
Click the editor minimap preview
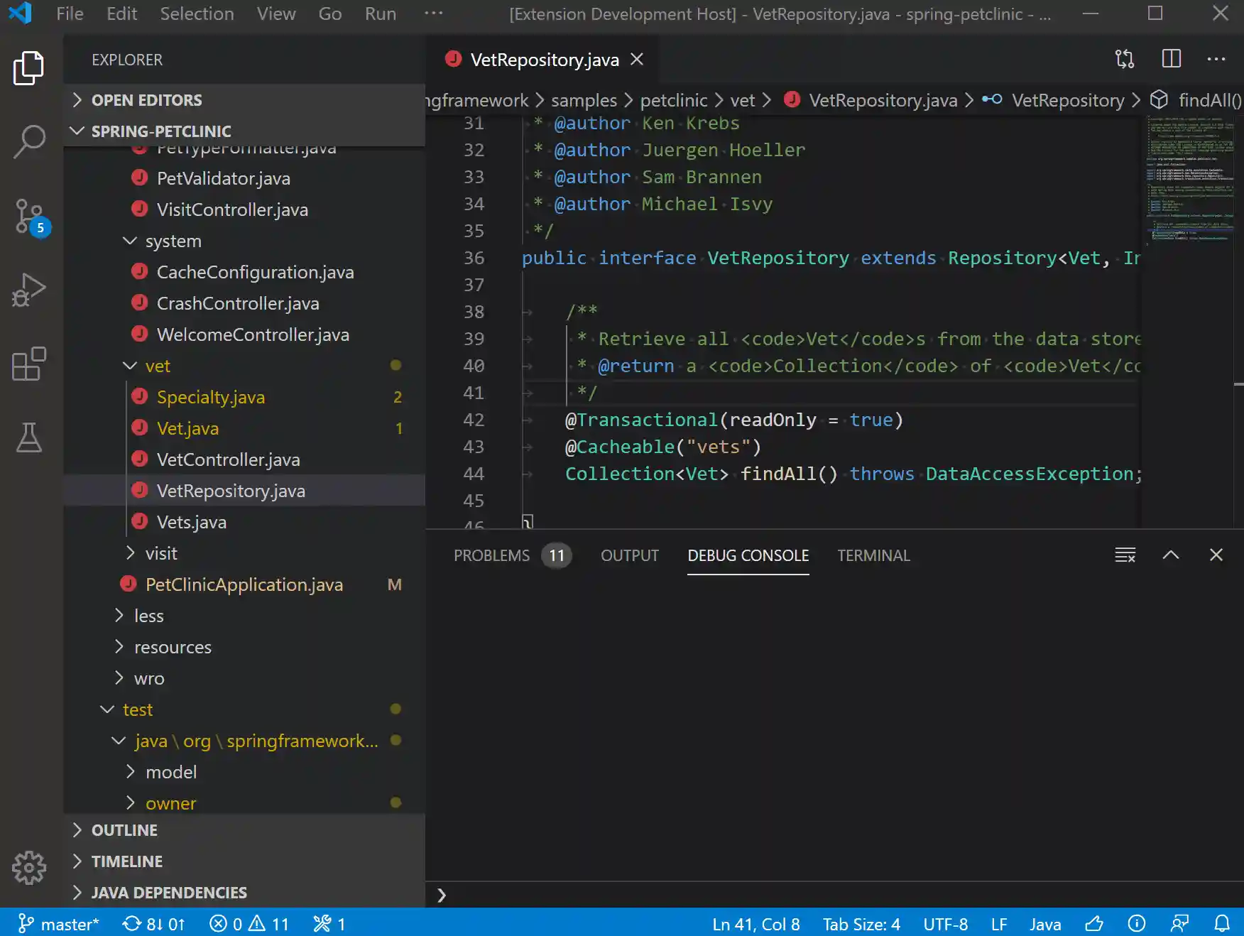pyautogui.click(x=1190, y=178)
